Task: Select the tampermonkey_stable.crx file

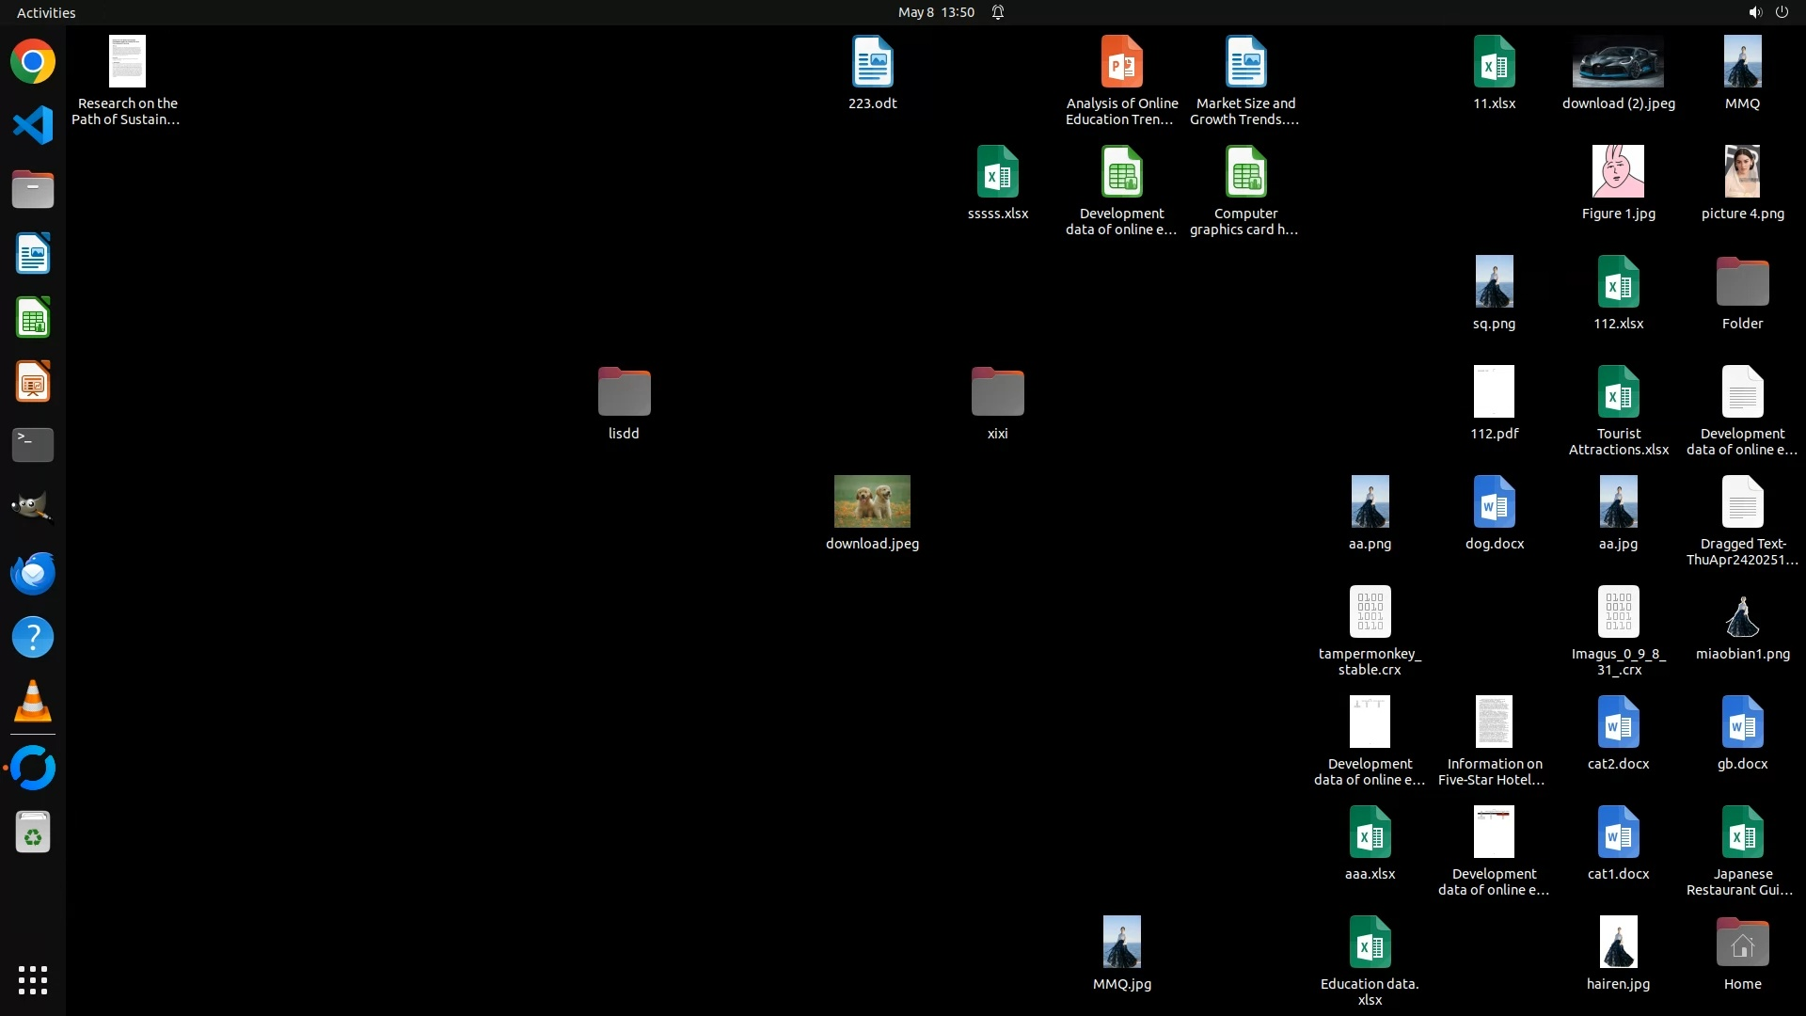Action: [x=1370, y=612]
